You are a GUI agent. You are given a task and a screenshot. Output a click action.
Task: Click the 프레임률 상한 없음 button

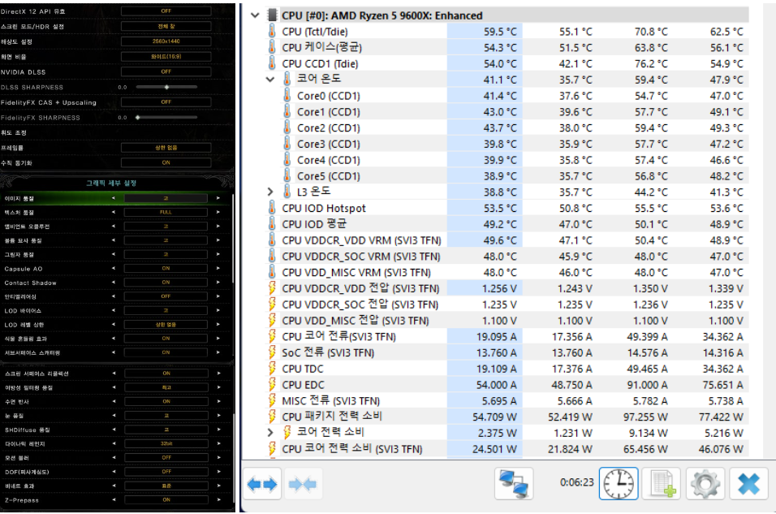coord(165,147)
